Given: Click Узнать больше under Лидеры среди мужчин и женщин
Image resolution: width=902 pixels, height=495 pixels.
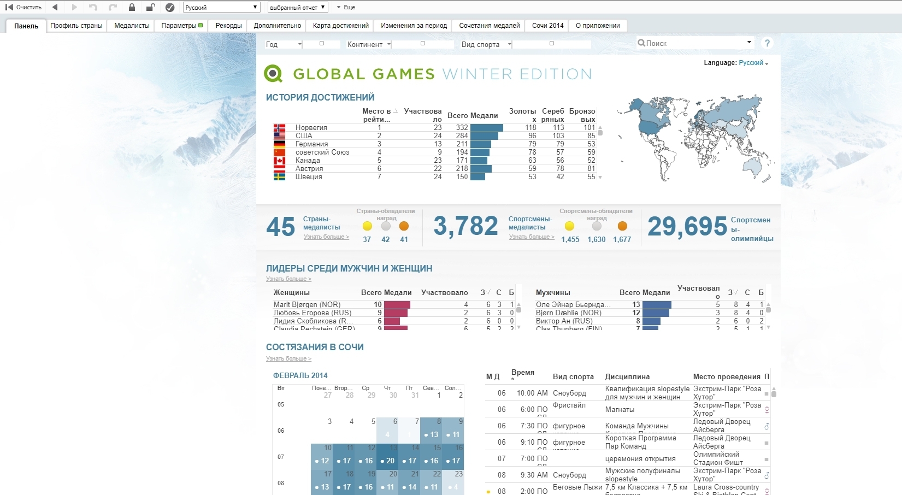Looking at the screenshot, I should (x=288, y=279).
